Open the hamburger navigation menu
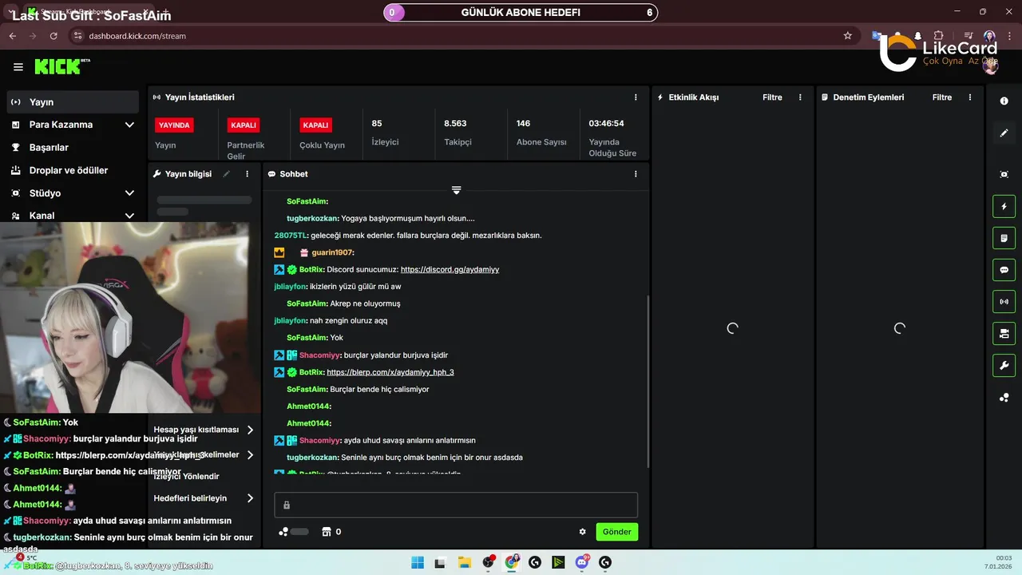Screen dimensions: 1022x575 tap(18, 67)
